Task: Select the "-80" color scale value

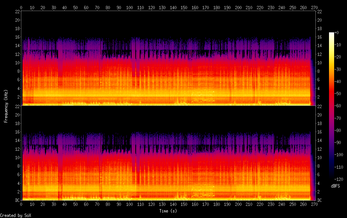Action: coord(337,131)
